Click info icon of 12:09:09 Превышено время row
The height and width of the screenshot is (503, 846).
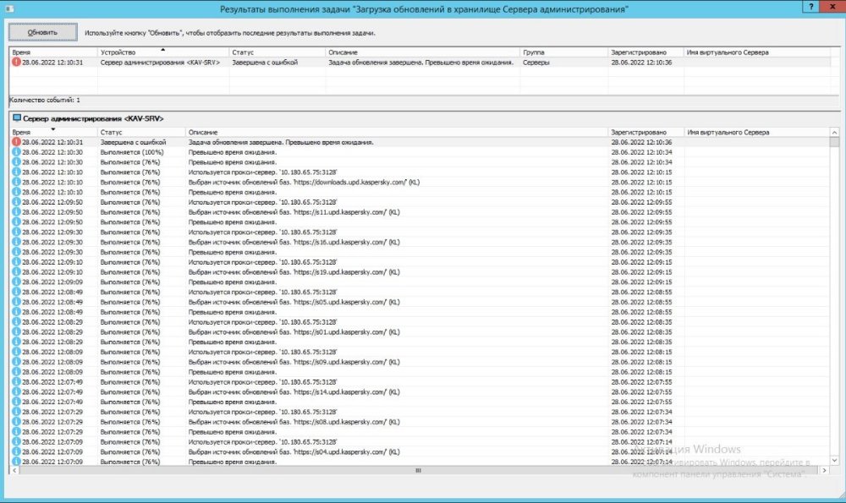16,282
